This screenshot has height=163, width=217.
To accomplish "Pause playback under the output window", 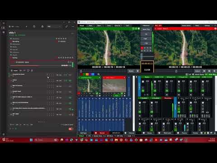I will pos(214,71).
